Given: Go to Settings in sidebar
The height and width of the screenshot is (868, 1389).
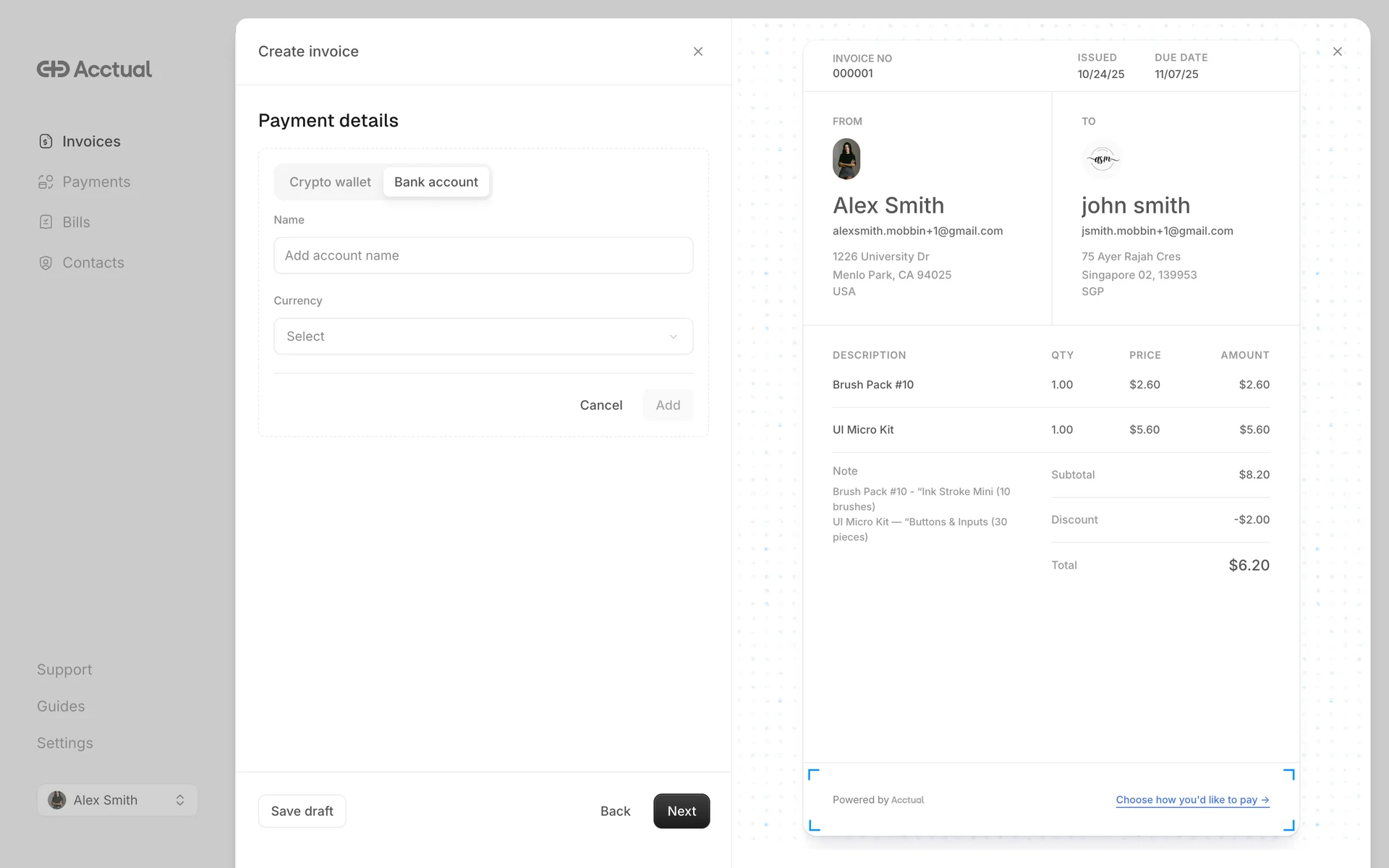Looking at the screenshot, I should (x=64, y=743).
